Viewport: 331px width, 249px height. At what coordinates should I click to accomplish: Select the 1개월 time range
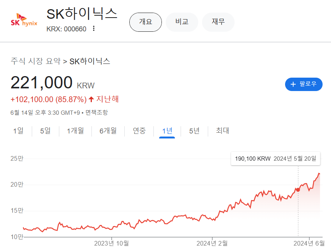[75, 131]
